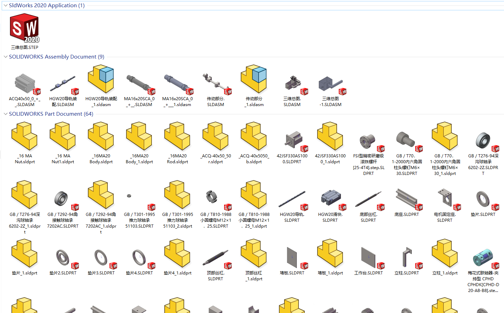Select the 51103_2.sldprt thrust bearing part
Image resolution: width=504 pixels, height=313 pixels.
[177, 205]
